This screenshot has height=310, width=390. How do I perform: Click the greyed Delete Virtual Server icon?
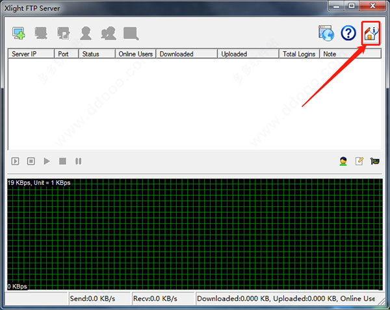coord(41,33)
